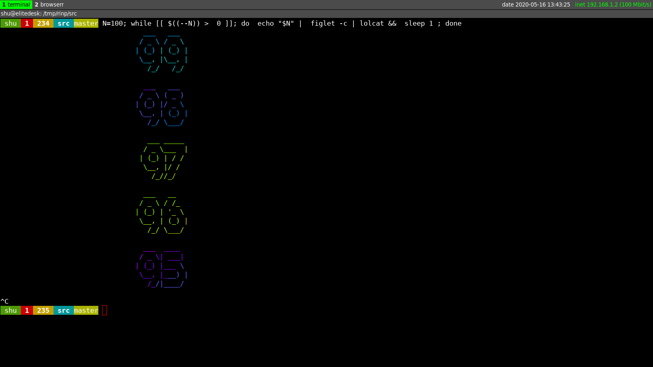Click the date display in the status bar

point(537,4)
